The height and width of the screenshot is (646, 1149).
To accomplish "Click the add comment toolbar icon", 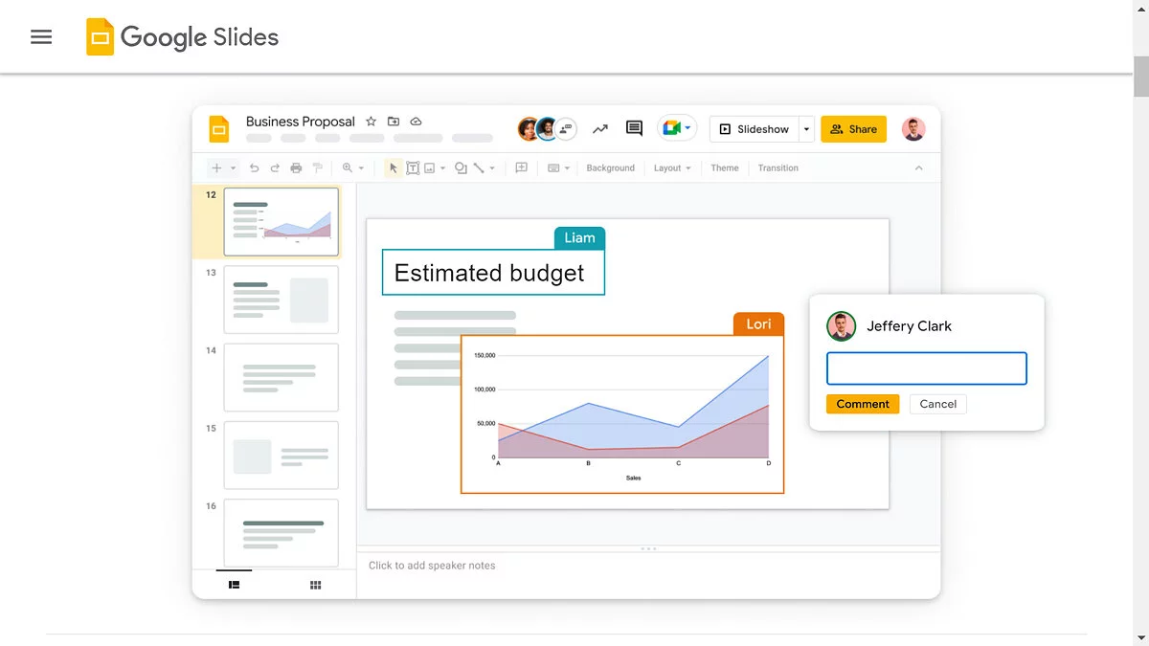I will click(522, 168).
